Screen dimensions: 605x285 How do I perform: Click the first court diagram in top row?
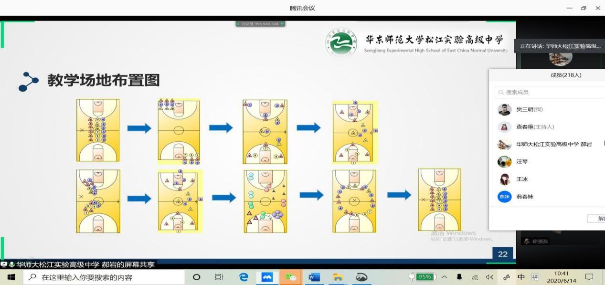(x=98, y=130)
